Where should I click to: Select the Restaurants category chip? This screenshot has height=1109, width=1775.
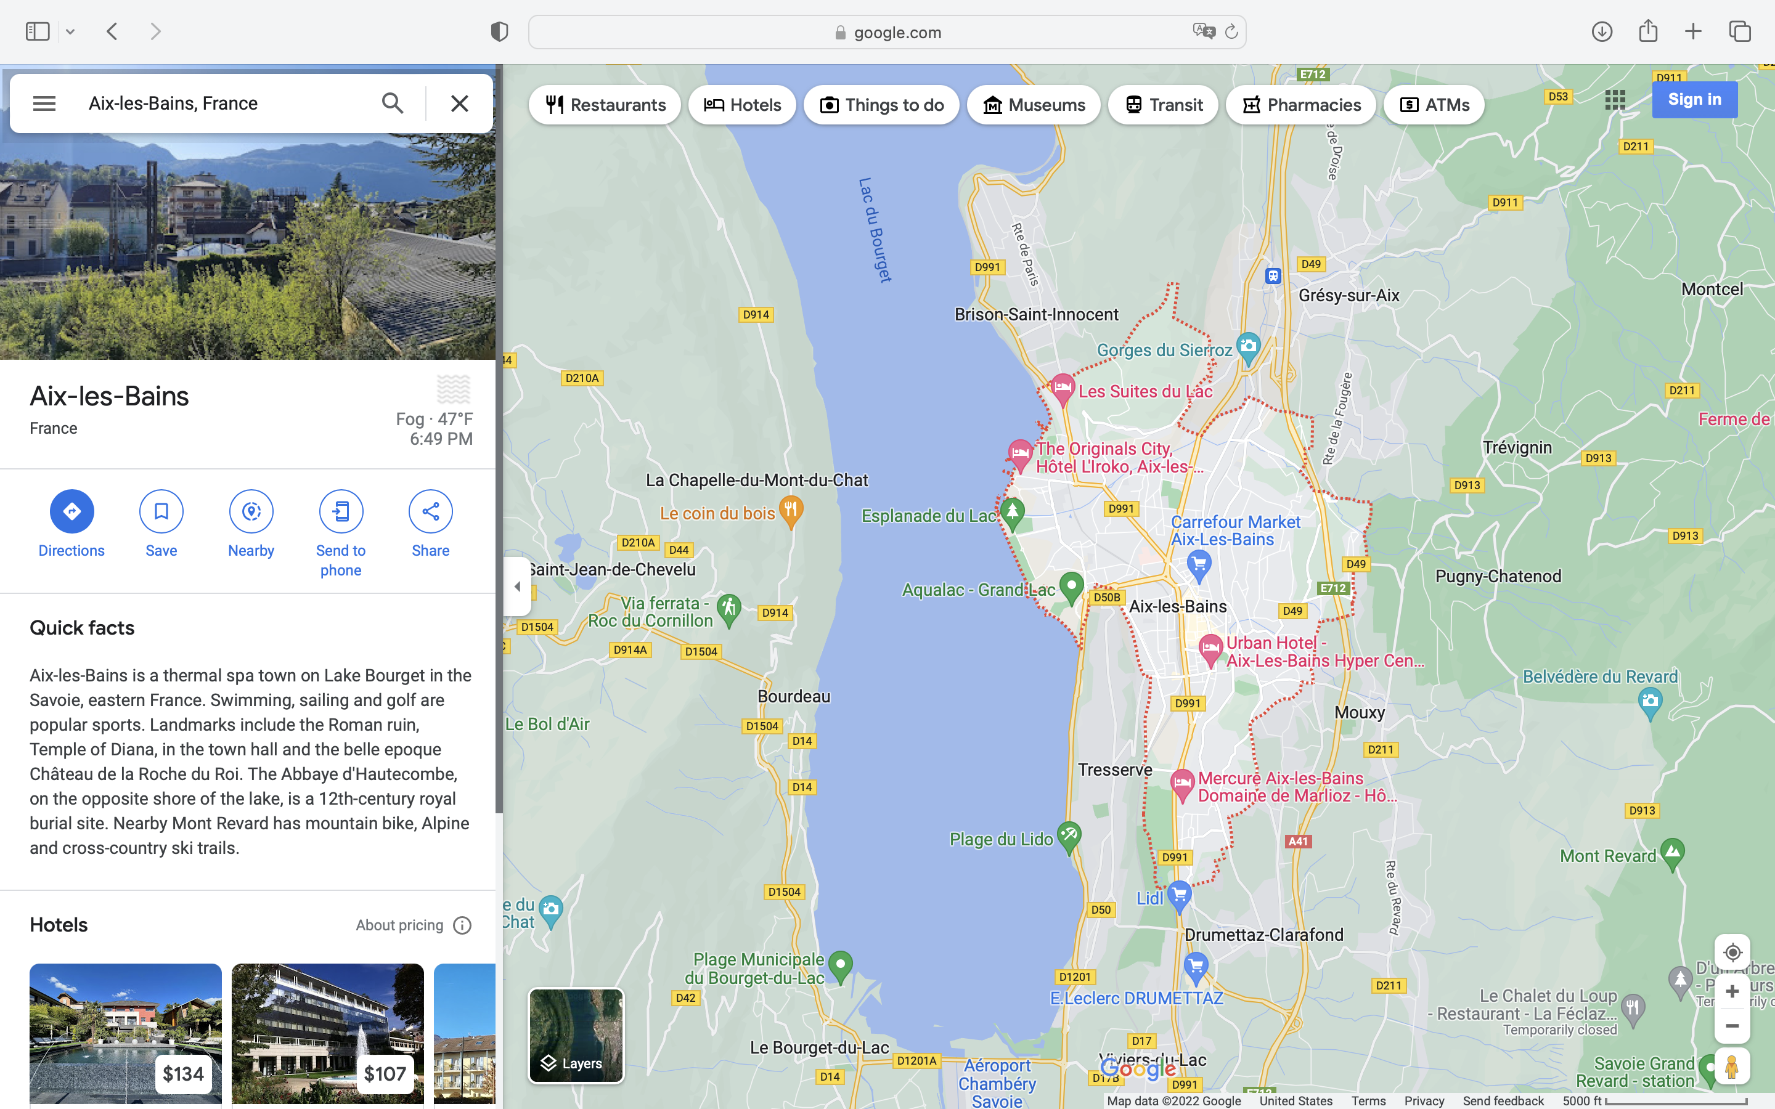point(605,105)
